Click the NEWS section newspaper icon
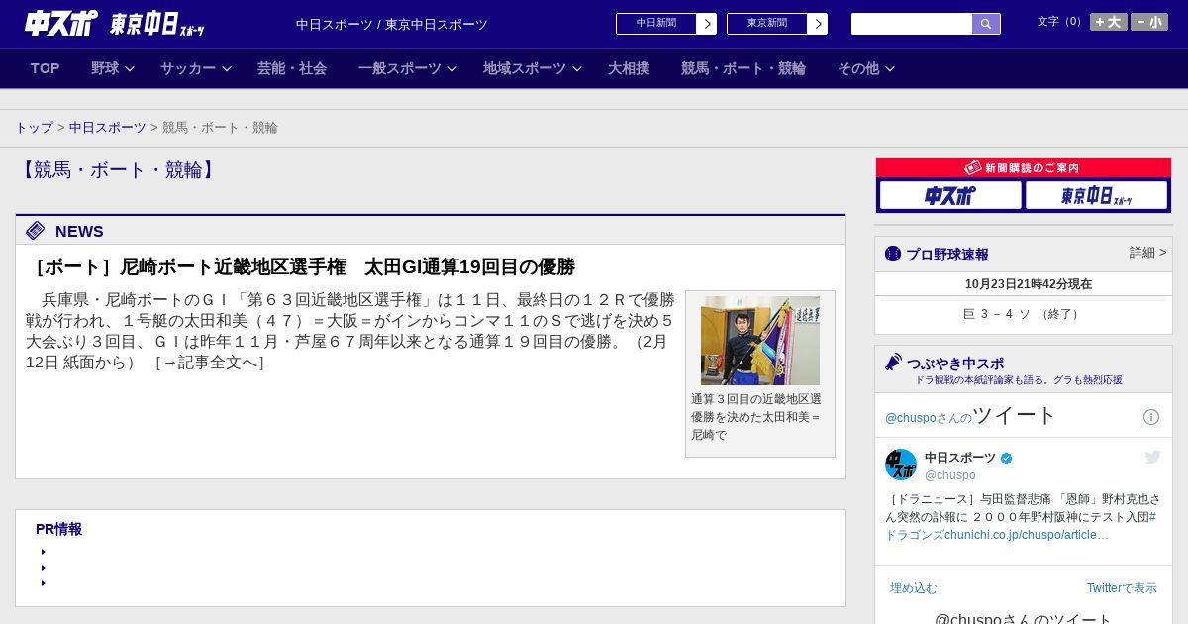This screenshot has width=1188, height=624. pyautogui.click(x=36, y=231)
